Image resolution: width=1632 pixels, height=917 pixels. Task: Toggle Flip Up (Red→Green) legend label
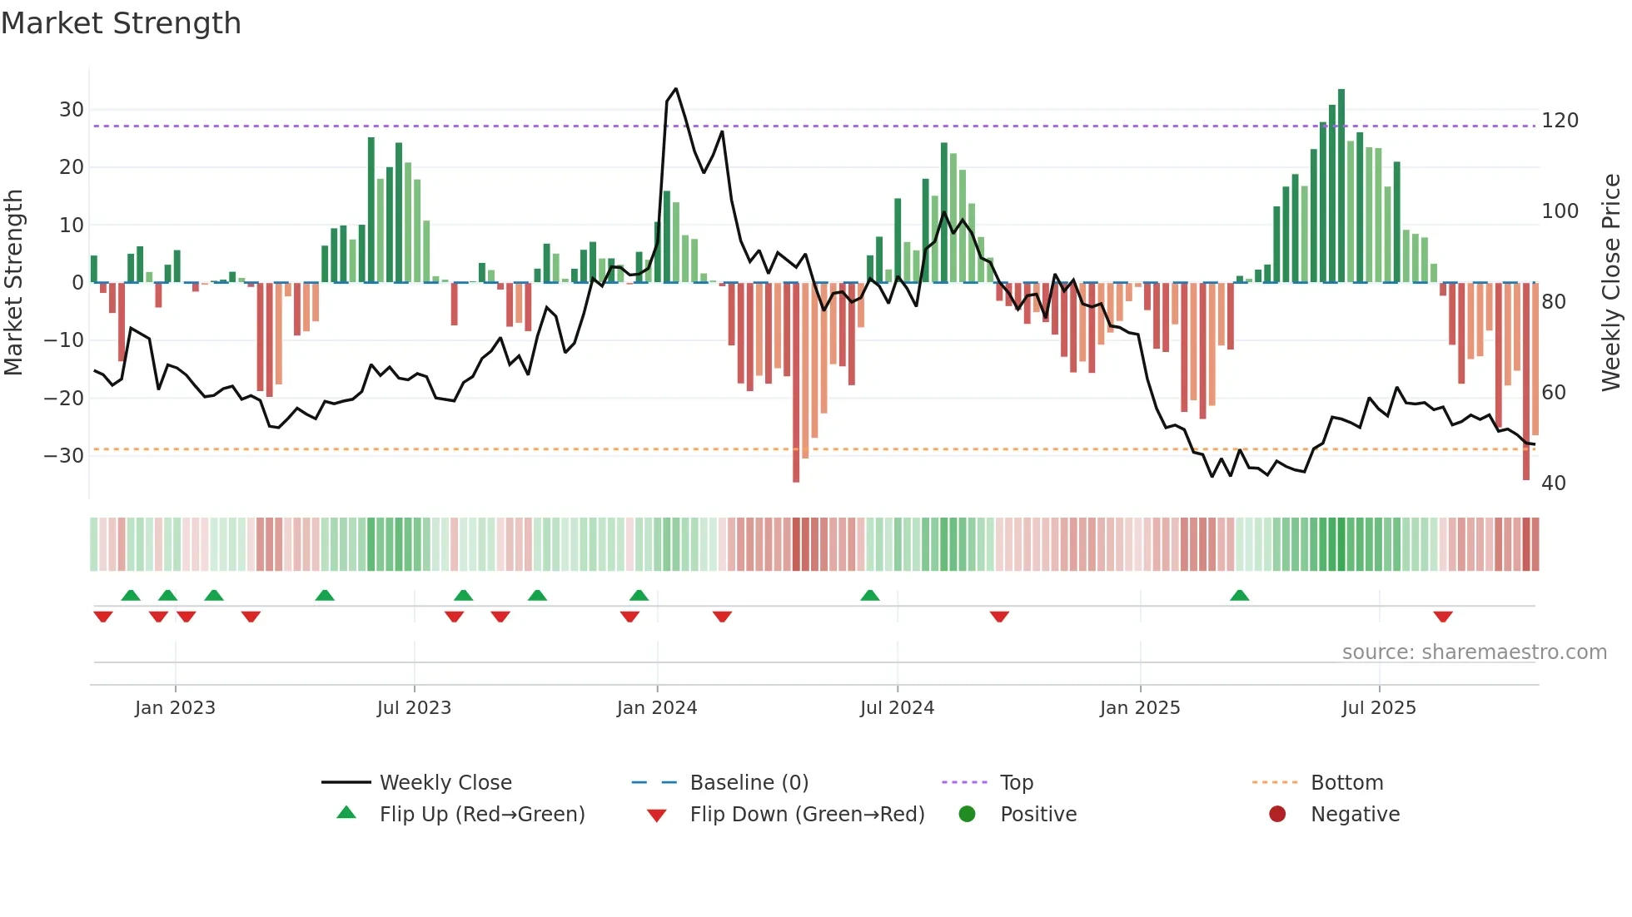coord(481,814)
